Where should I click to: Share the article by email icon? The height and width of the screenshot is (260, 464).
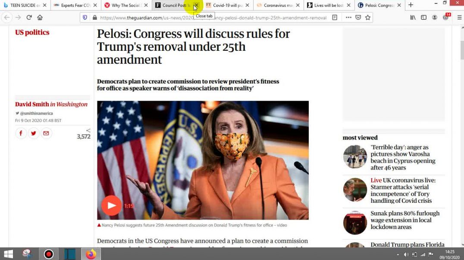point(46,133)
